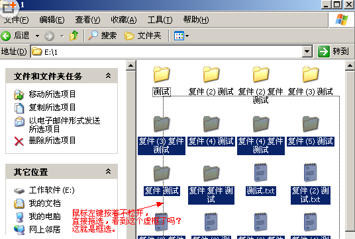This screenshot has height=239, width=355.
Task: Click the Back arrow icon
Action: 6,36
